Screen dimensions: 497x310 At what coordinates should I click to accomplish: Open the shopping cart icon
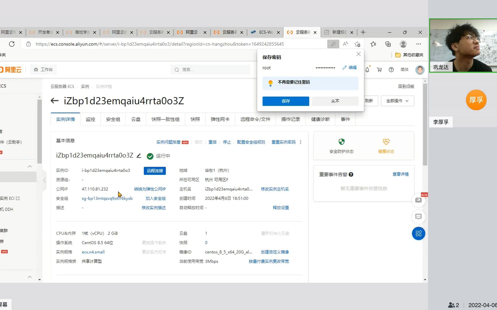pos(379,69)
